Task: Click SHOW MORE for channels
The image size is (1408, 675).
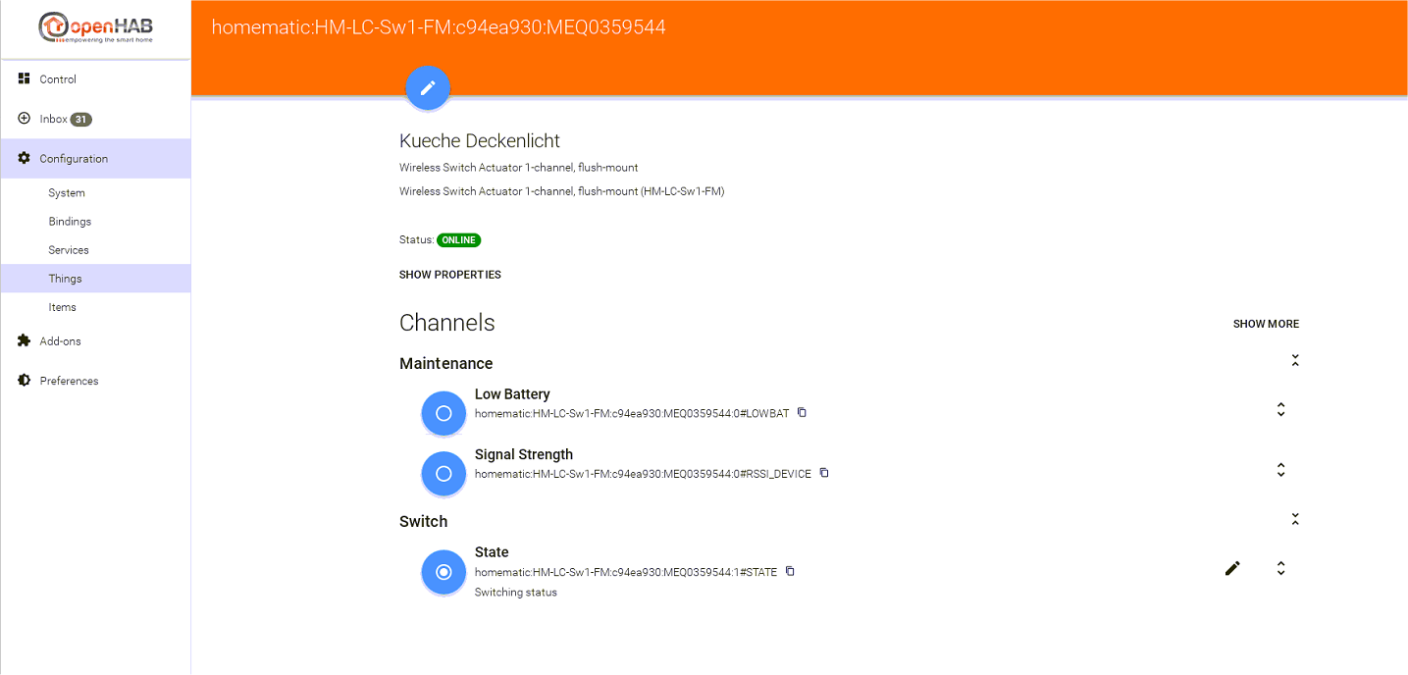Action: (x=1266, y=324)
